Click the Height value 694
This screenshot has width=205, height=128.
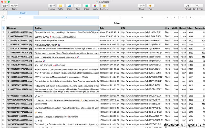click(x=182, y=90)
